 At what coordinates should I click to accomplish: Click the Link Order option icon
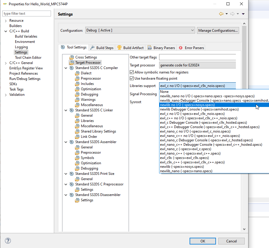(77, 137)
